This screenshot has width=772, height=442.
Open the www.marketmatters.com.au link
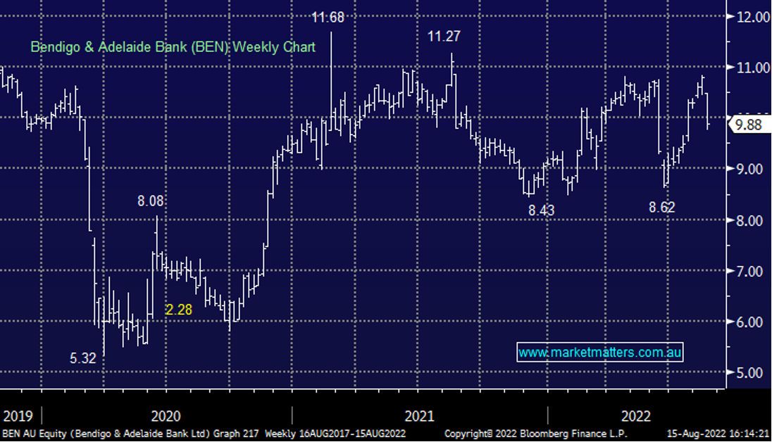[x=599, y=352]
